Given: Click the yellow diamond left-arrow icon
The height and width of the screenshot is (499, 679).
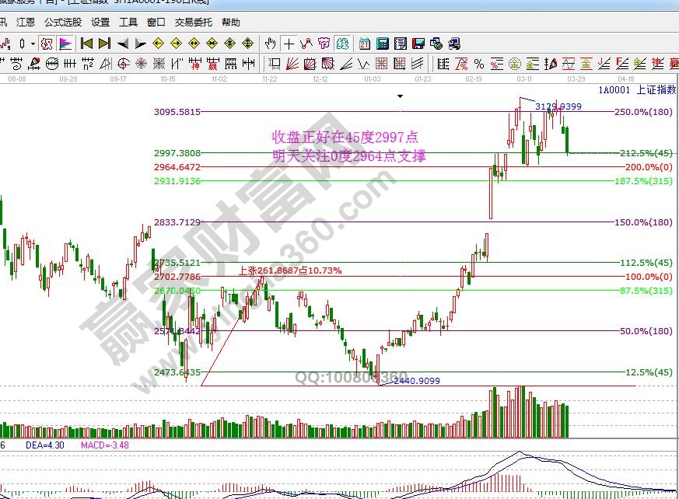Looking at the screenshot, I should click(159, 44).
